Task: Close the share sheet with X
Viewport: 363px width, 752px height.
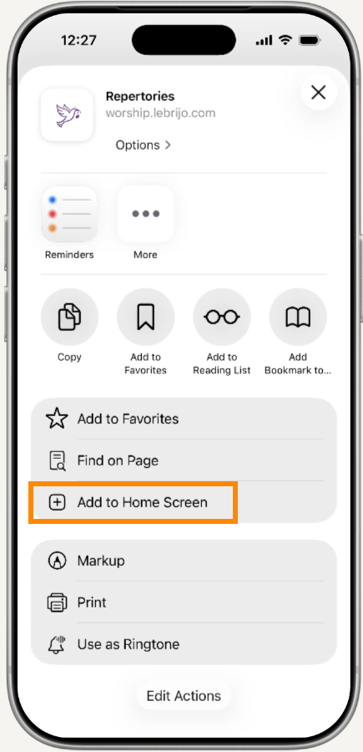Action: pos(319,93)
